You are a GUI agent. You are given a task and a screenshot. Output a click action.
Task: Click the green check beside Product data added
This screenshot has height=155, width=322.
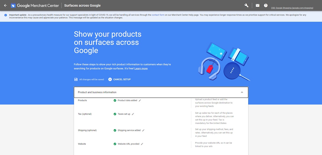pyautogui.click(x=115, y=100)
